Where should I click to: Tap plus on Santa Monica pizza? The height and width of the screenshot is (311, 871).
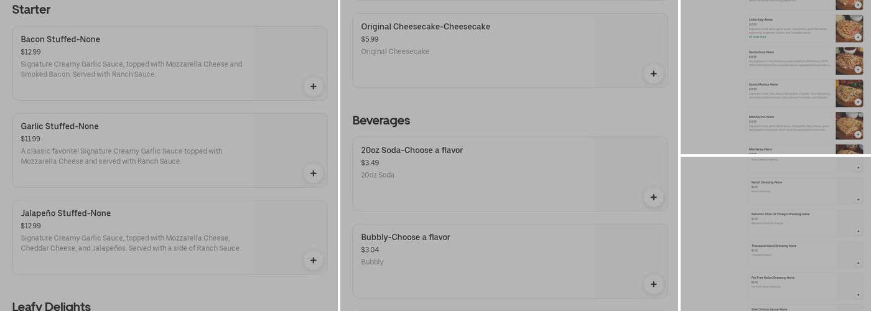858,102
